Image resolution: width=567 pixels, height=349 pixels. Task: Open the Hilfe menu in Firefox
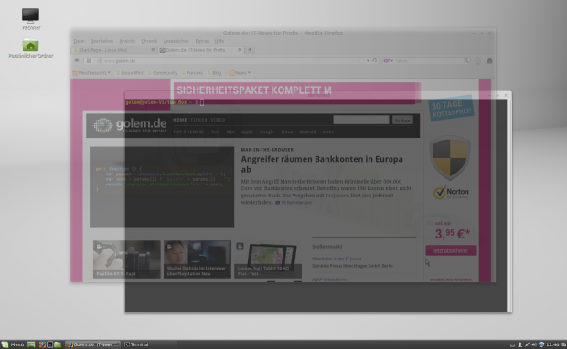(219, 41)
